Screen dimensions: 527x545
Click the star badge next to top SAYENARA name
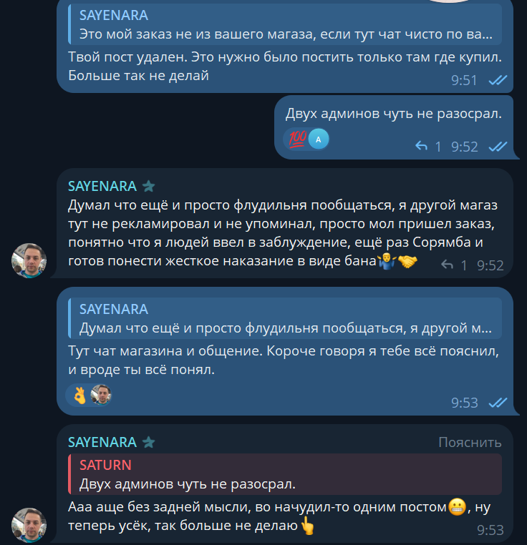pos(148,186)
